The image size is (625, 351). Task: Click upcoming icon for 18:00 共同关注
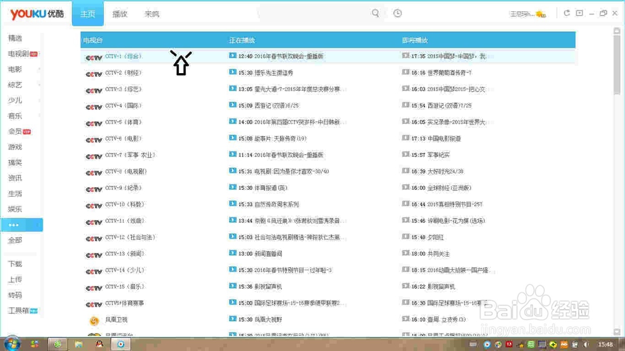coord(406,253)
